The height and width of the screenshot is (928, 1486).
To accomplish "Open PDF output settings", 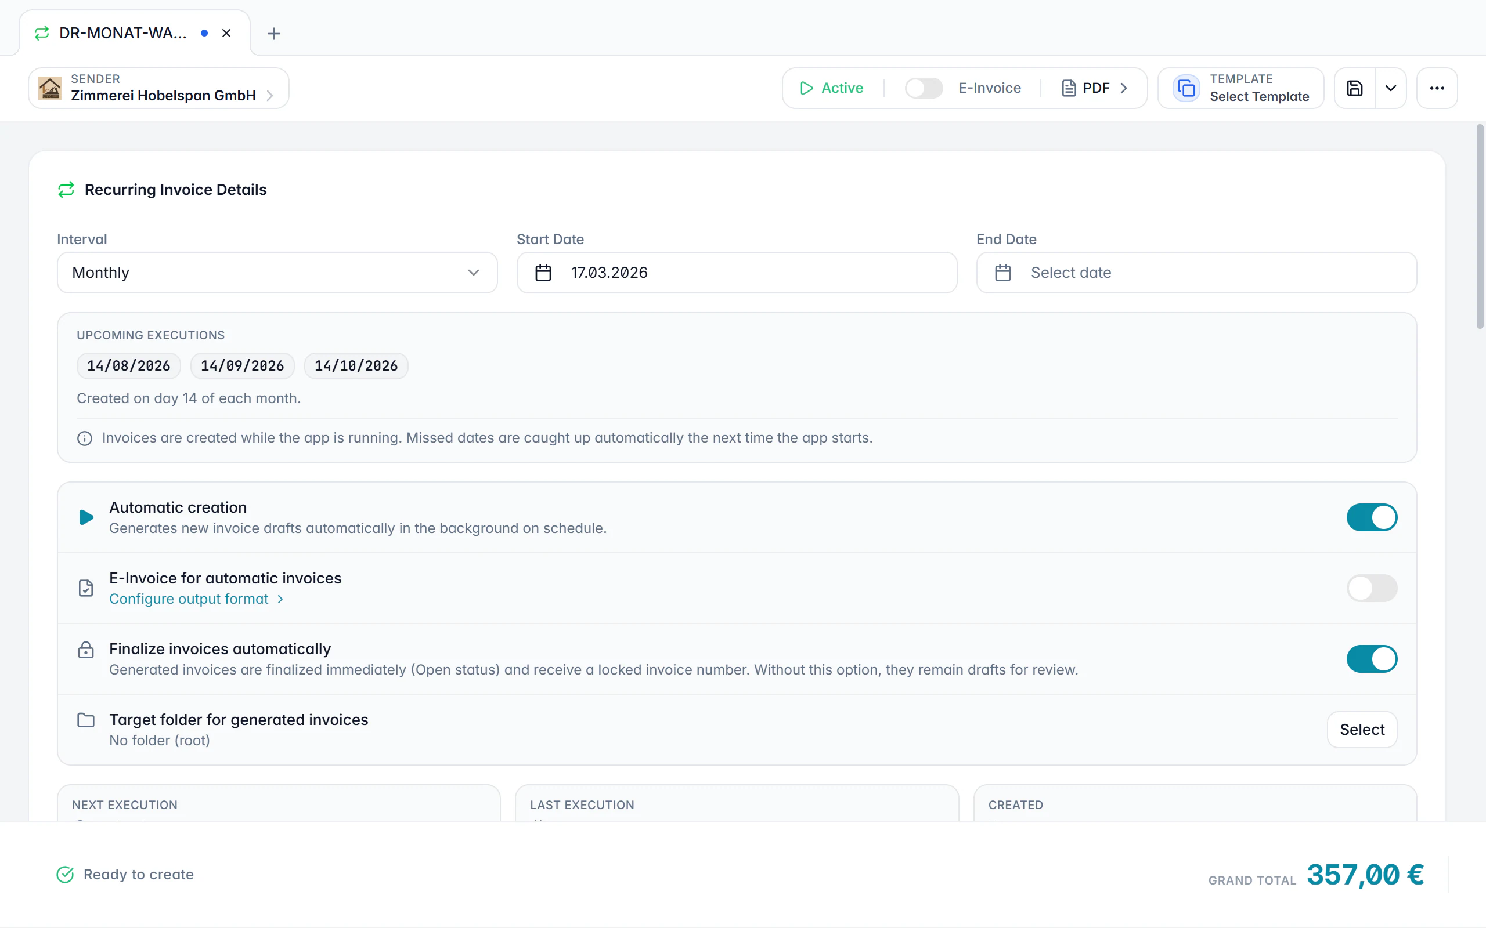I will [x=1095, y=88].
